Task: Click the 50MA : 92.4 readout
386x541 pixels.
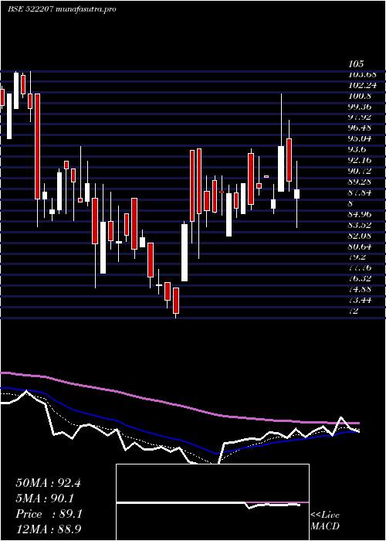Action: pos(48,483)
